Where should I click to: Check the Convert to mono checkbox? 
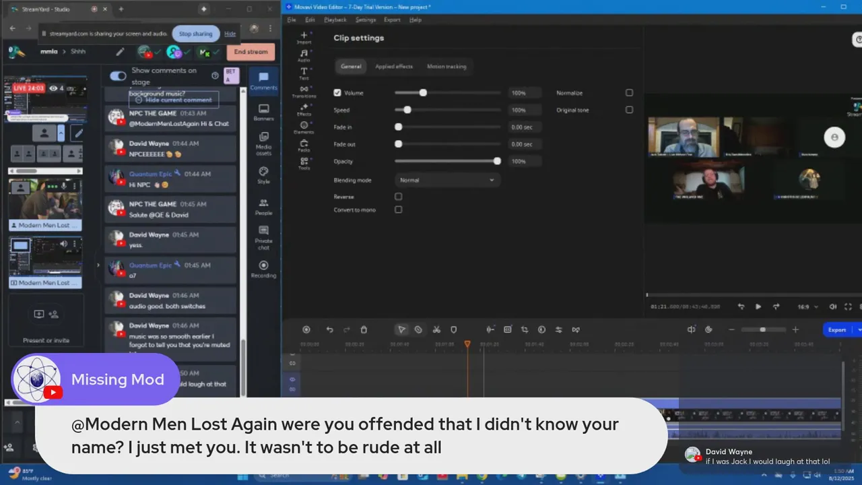(x=398, y=209)
